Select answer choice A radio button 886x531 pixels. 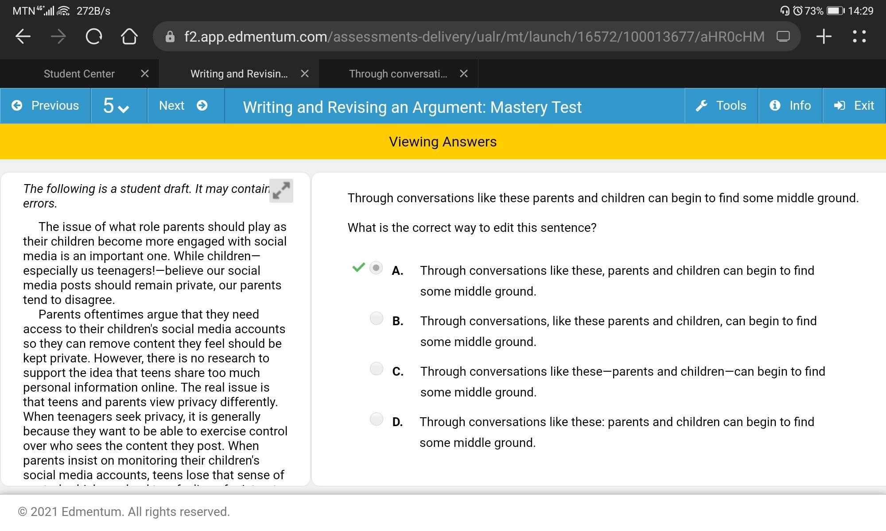376,268
